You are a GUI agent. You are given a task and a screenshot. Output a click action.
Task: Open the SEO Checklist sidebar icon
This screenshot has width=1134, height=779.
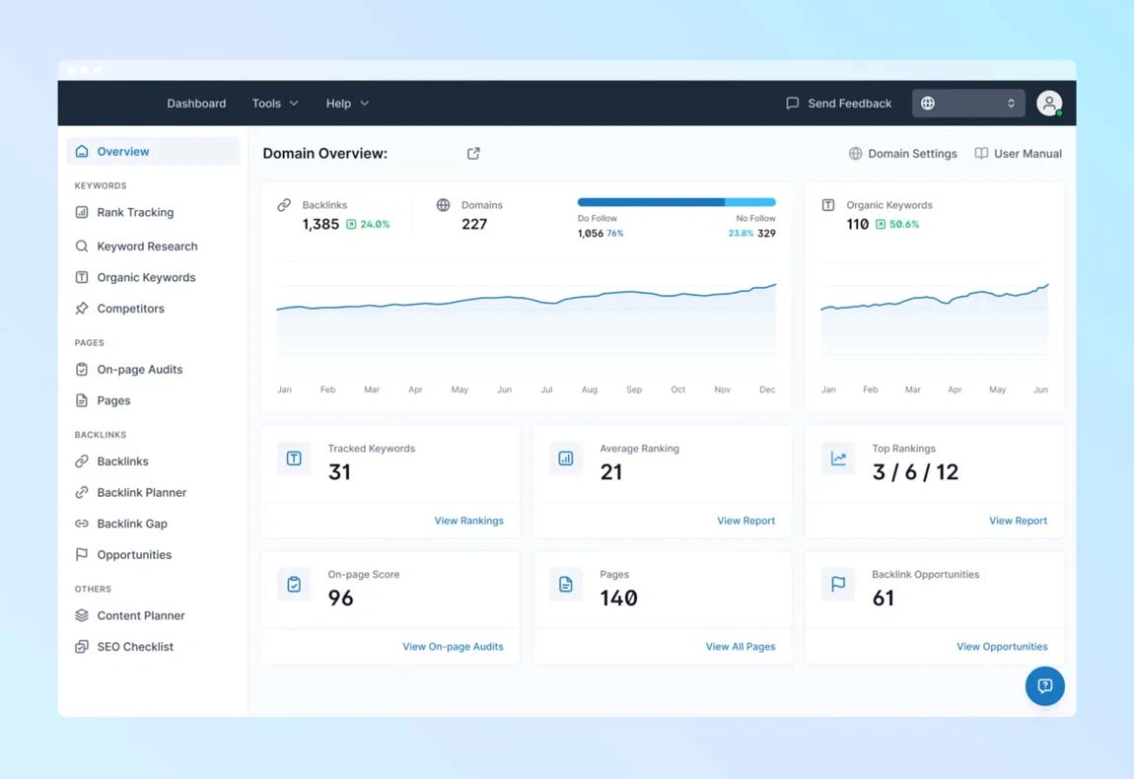coord(82,646)
